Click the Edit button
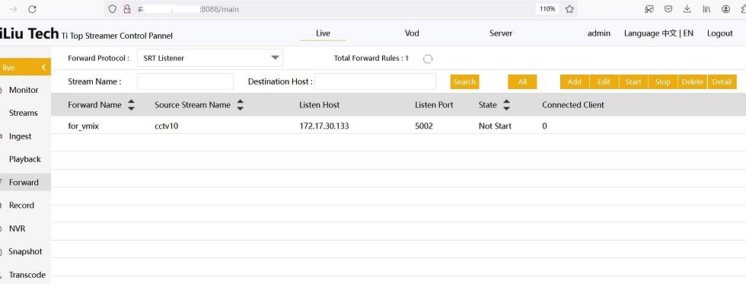This screenshot has height=284, width=746. pos(604,81)
